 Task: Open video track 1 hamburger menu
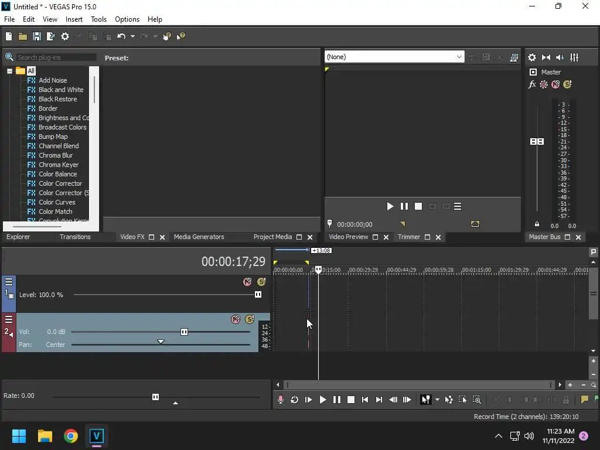(x=9, y=282)
